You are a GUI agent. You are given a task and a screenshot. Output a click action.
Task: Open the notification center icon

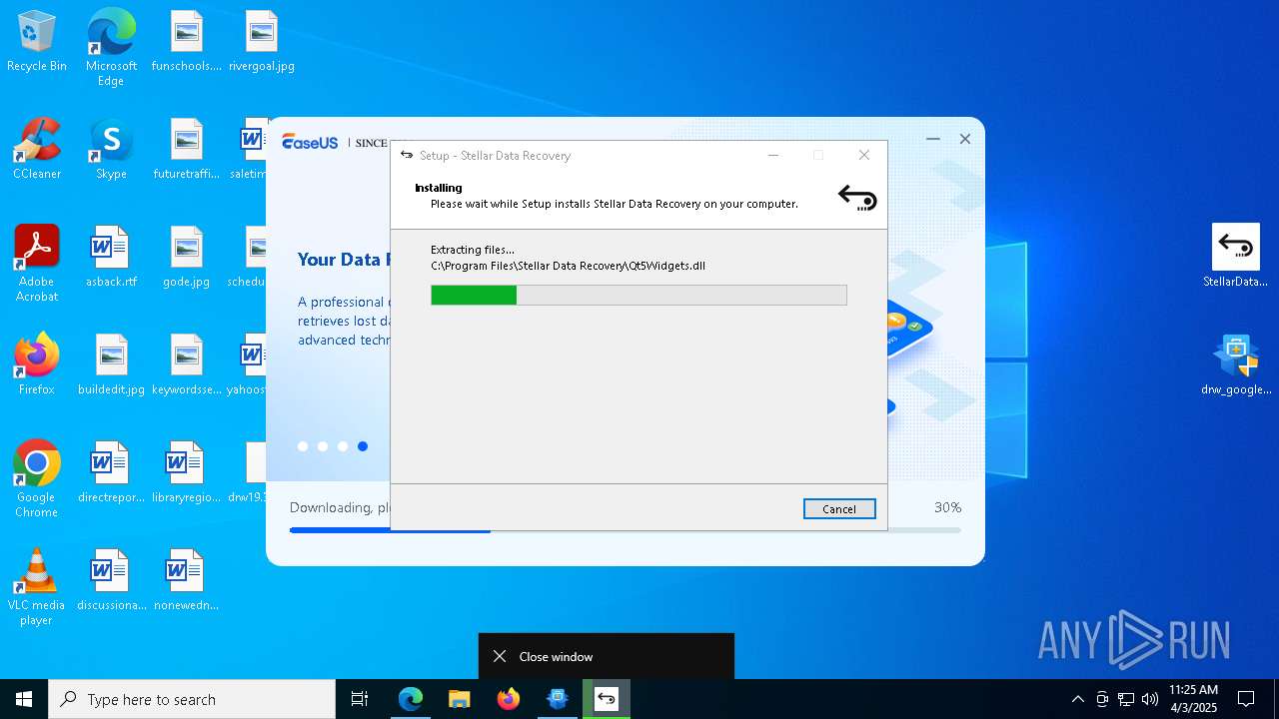click(x=1246, y=699)
